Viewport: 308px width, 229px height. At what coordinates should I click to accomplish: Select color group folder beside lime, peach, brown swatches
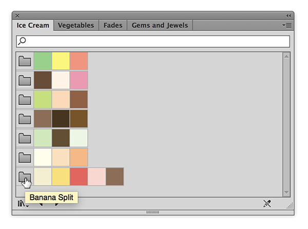click(25, 100)
